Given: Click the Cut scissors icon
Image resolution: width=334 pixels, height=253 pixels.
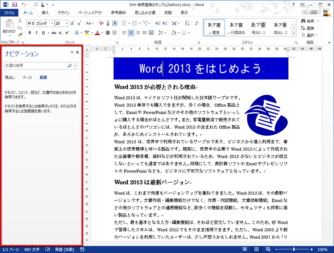Looking at the screenshot, I should click(x=20, y=21).
